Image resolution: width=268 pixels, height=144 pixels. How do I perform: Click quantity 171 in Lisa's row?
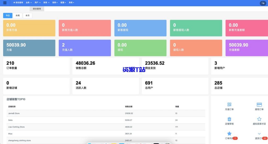(177, 127)
